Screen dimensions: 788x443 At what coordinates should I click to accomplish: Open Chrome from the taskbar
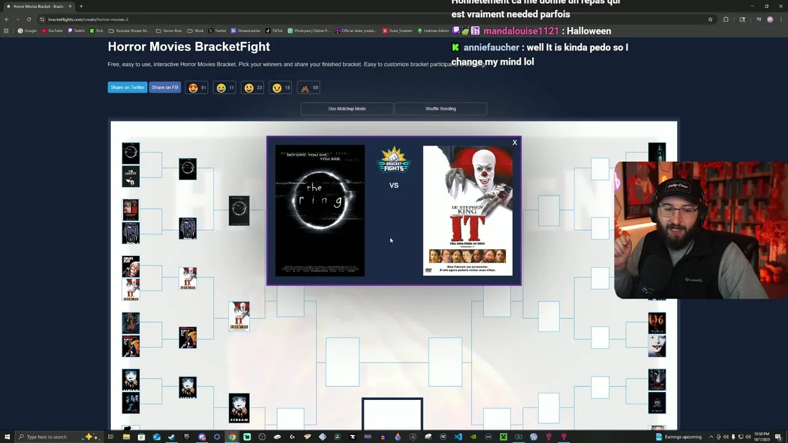click(232, 437)
